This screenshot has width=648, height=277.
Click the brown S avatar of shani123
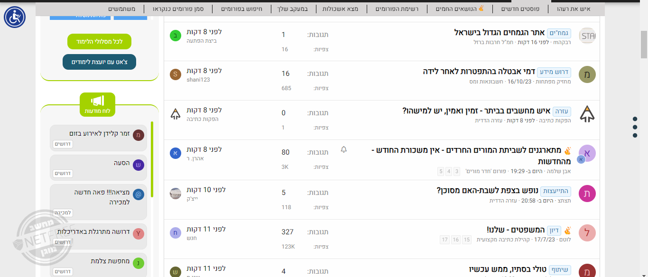pos(176,74)
